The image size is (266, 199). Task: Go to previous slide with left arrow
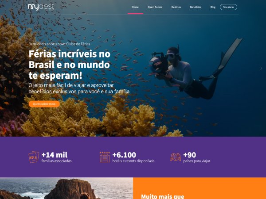[5, 69]
